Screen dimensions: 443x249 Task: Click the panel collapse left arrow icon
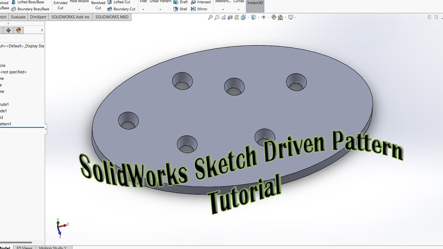point(430,17)
